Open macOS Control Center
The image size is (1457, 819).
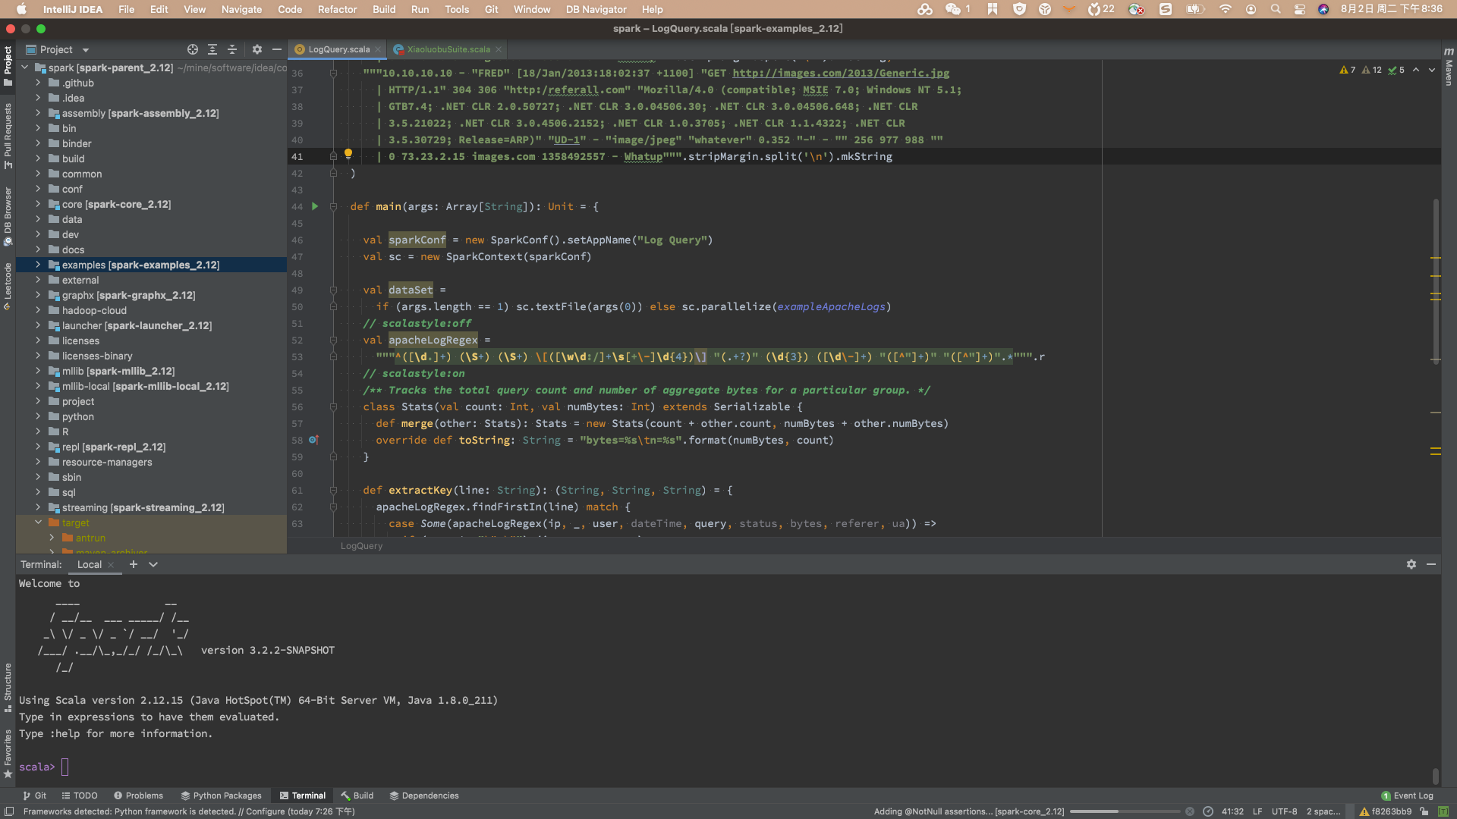click(1300, 9)
